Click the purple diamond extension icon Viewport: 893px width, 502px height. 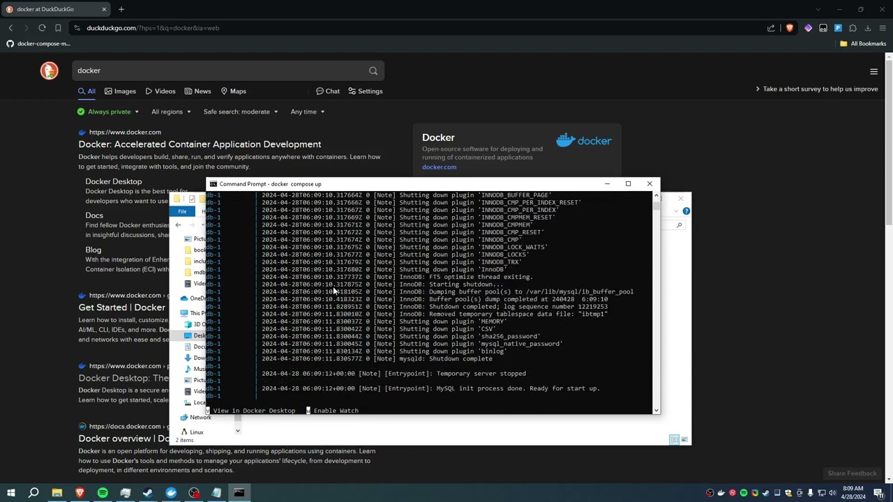point(808,28)
